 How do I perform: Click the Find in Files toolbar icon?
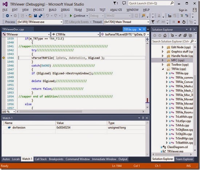(143, 16)
